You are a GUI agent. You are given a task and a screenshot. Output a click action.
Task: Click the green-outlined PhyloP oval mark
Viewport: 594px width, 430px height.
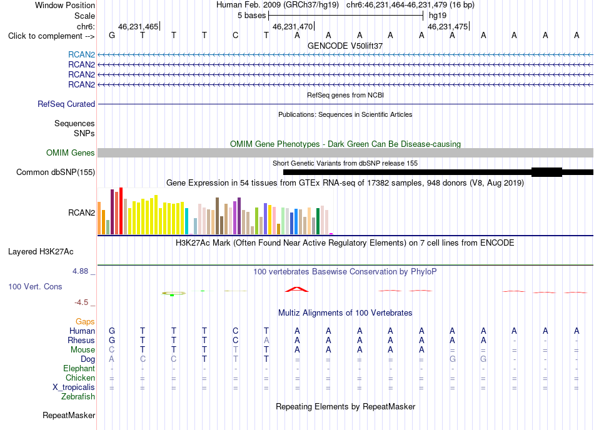(x=173, y=293)
